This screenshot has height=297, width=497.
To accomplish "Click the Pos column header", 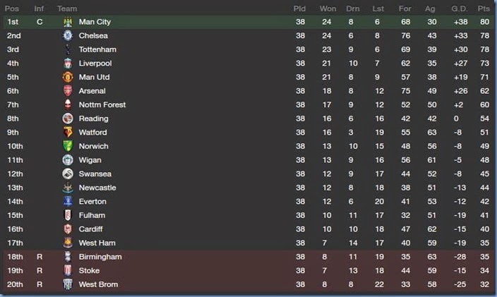I will pos(12,8).
